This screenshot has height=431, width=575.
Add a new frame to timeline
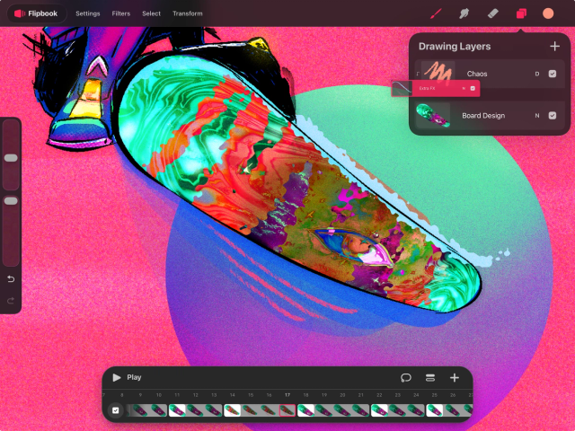coord(455,377)
